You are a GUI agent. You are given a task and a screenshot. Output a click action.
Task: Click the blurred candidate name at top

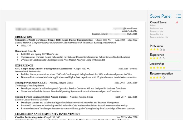37,29
